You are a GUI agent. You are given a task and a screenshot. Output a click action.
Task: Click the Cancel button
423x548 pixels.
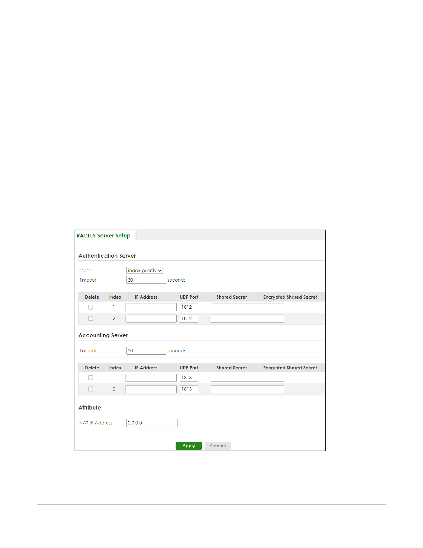tap(218, 446)
